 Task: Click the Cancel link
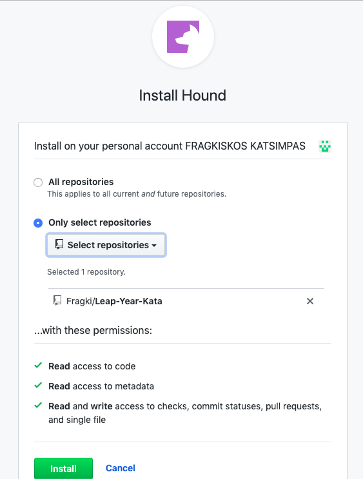click(x=121, y=468)
